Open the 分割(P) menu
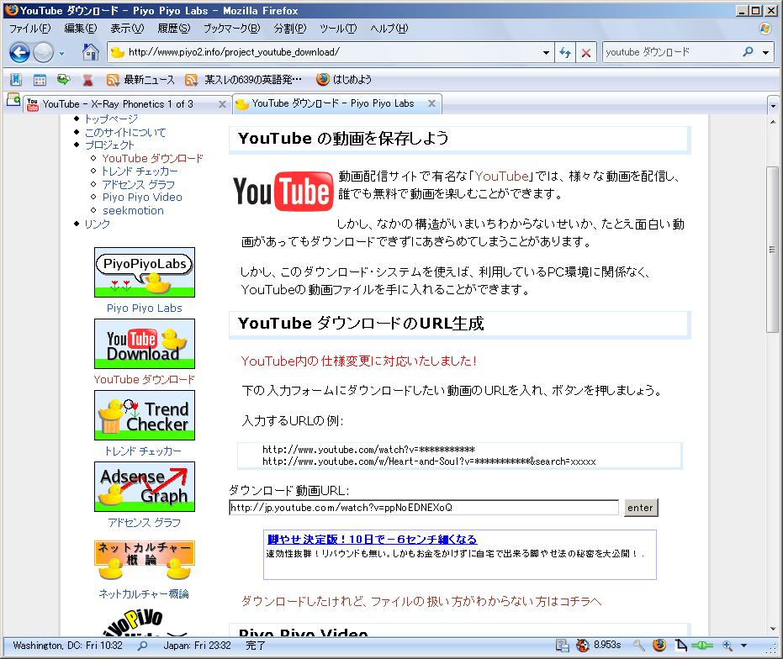The width and height of the screenshot is (783, 659). 290,29
